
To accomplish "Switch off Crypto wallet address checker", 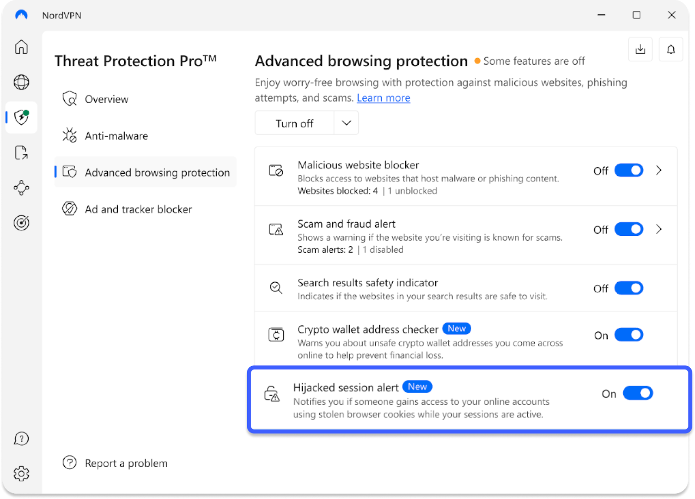I will [x=629, y=335].
